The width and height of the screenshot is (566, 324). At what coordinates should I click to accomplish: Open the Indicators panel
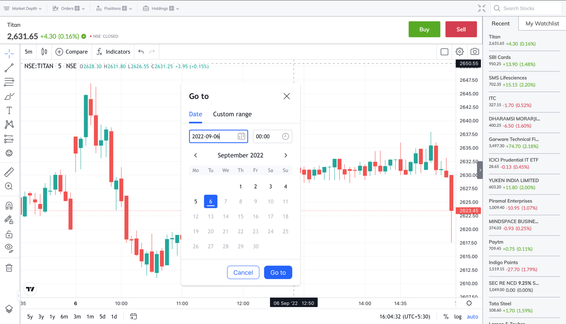click(x=113, y=51)
